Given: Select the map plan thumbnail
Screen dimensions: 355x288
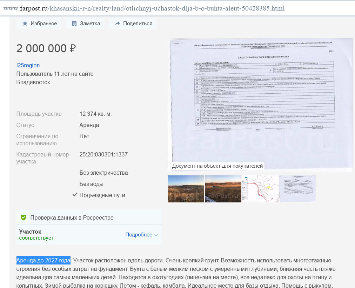Looking at the screenshot, I should coord(260,189).
